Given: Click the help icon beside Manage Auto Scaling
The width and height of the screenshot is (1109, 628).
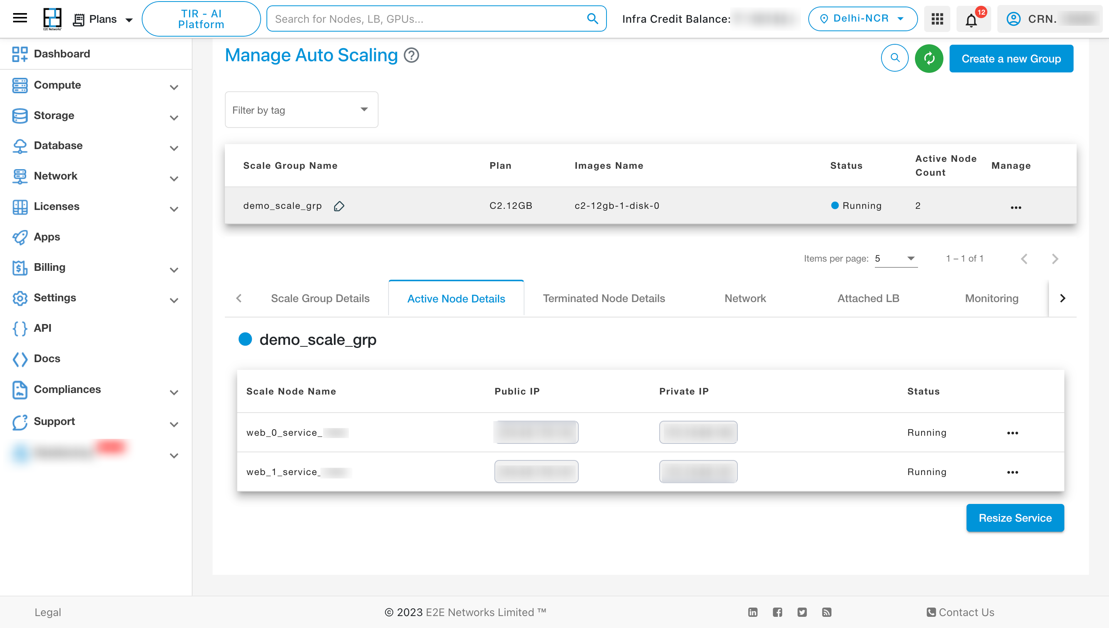Looking at the screenshot, I should tap(411, 55).
